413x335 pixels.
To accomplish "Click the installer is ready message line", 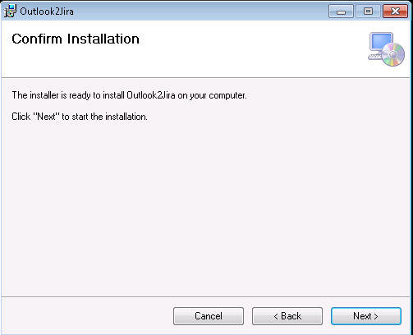I will [x=129, y=95].
